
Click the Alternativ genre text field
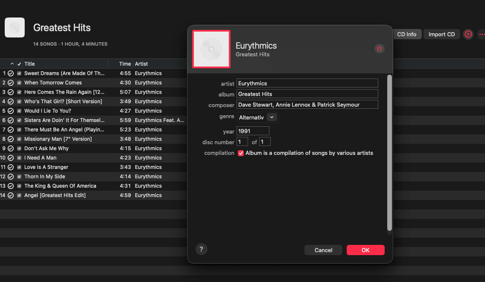(x=252, y=117)
